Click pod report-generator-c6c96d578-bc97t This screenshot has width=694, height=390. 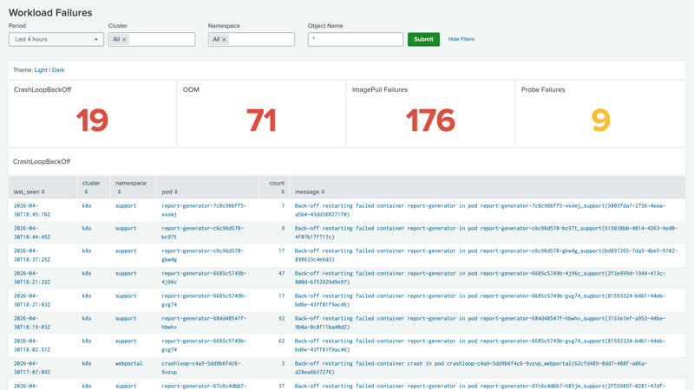point(202,232)
